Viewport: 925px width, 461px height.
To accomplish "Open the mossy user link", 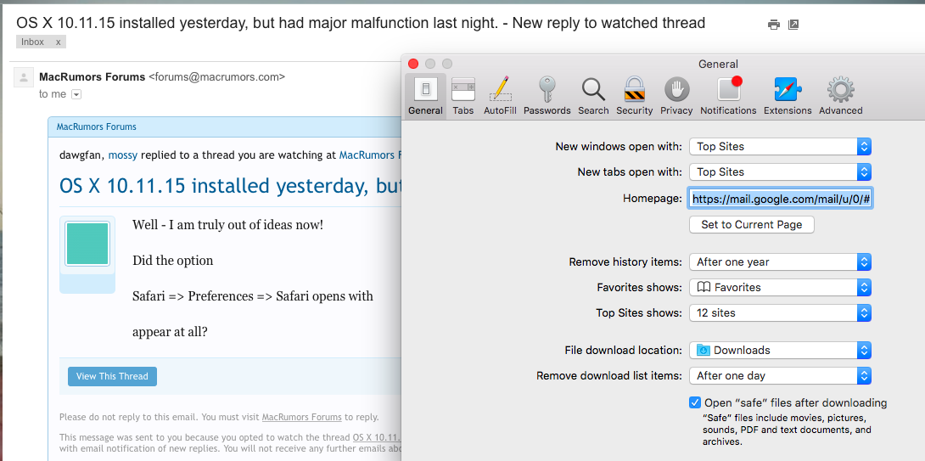I will [123, 155].
